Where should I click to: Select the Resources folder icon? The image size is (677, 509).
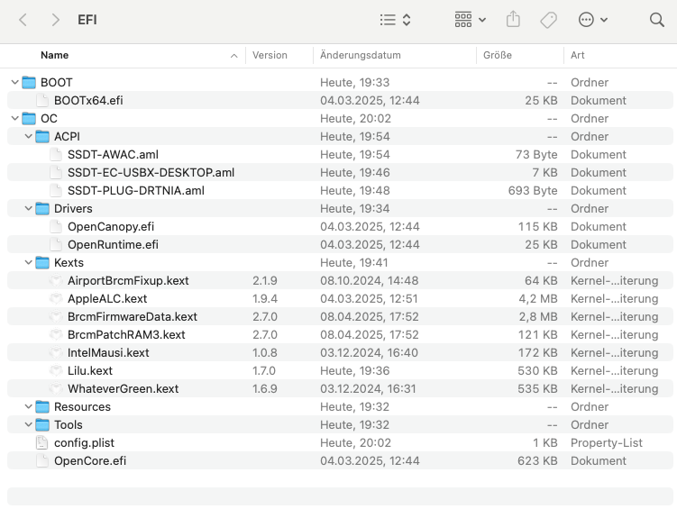point(42,406)
